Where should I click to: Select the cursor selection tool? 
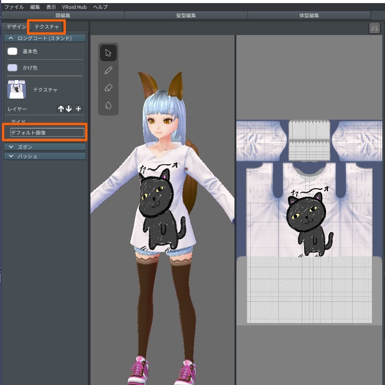(108, 53)
